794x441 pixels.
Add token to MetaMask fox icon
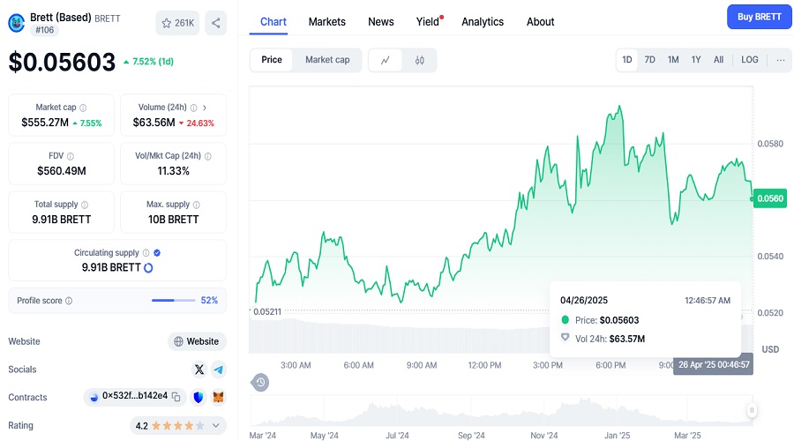(218, 398)
